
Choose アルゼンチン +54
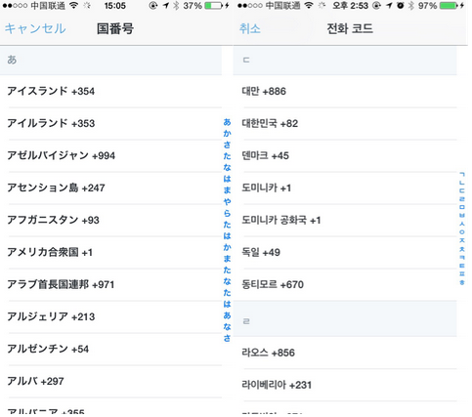[111, 349]
